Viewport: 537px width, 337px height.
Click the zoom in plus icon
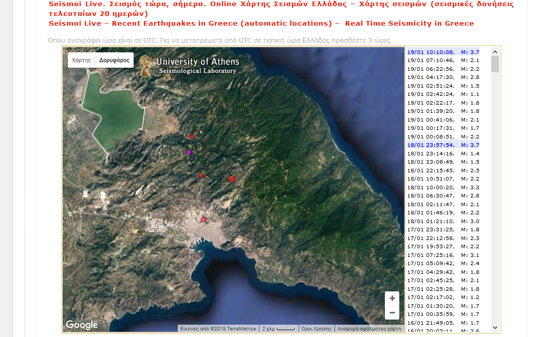(392, 298)
